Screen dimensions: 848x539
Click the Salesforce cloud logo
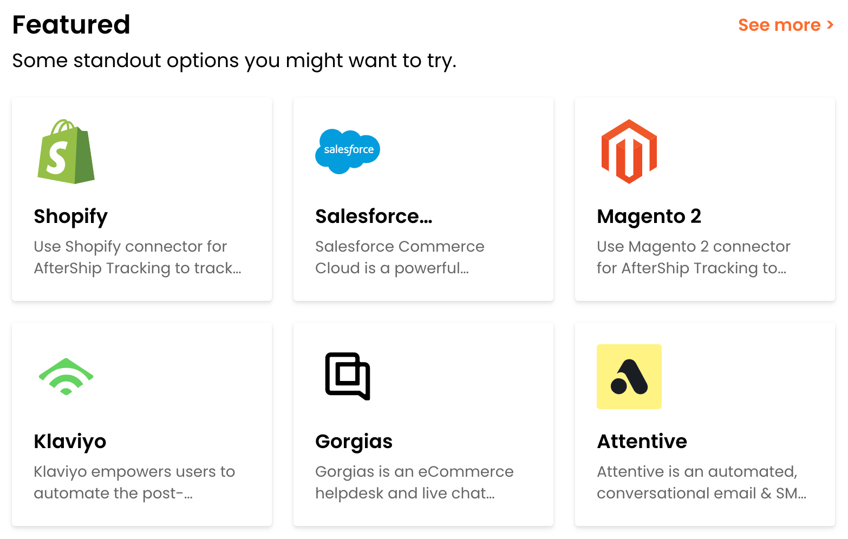(348, 151)
